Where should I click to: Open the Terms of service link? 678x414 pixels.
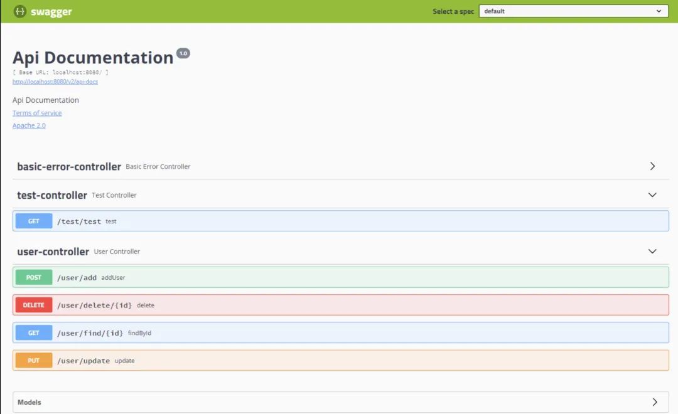point(37,113)
